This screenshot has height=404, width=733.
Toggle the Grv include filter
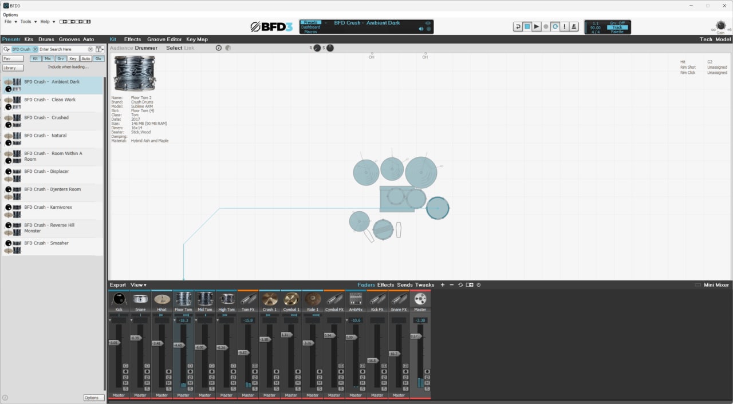click(61, 59)
